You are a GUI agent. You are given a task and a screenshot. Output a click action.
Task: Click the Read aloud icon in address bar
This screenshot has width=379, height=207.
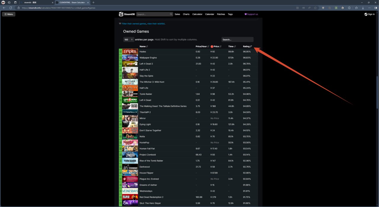(x=309, y=8)
